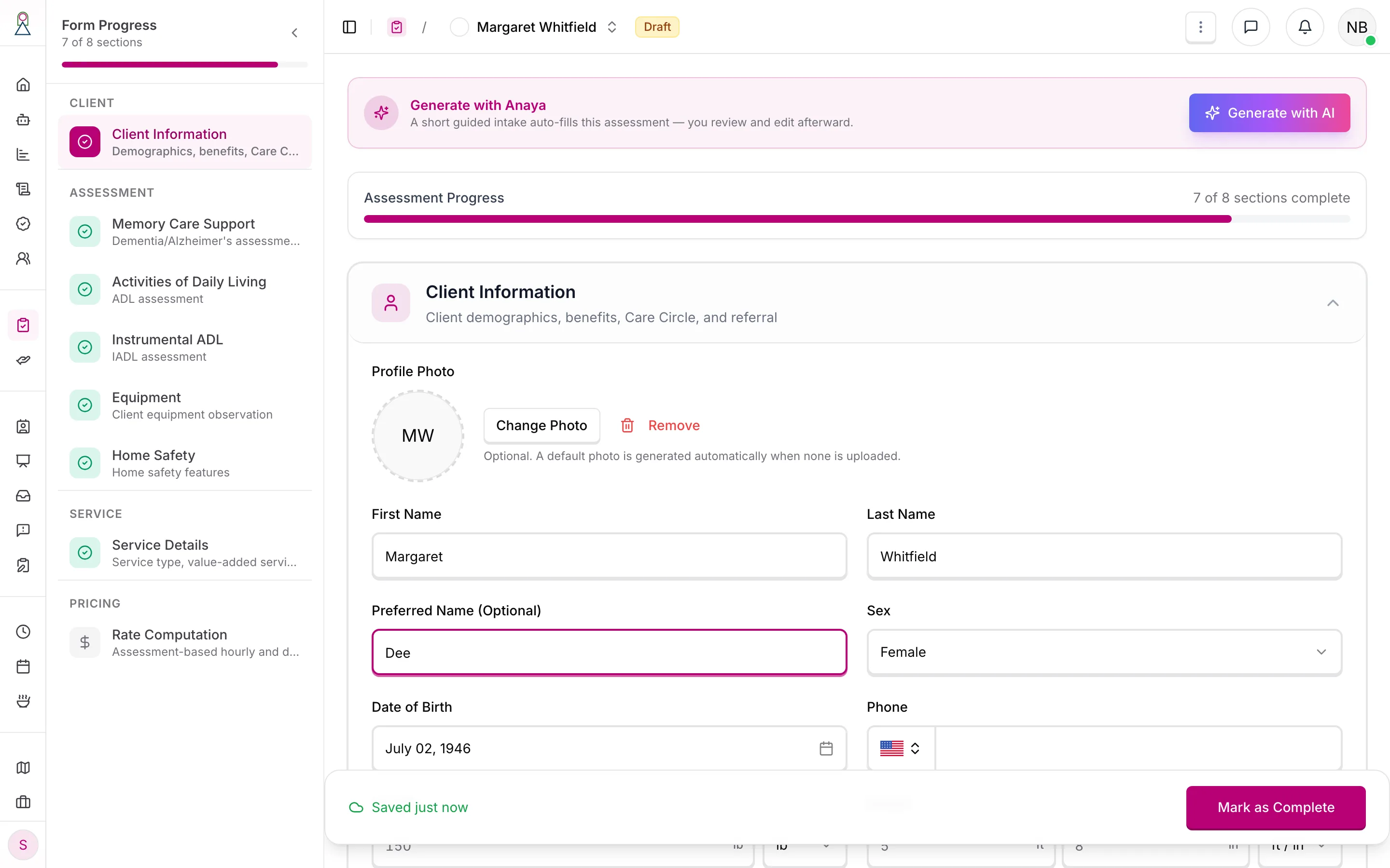Click the Assessment Progress bar
This screenshot has height=868, width=1390.
(857, 219)
